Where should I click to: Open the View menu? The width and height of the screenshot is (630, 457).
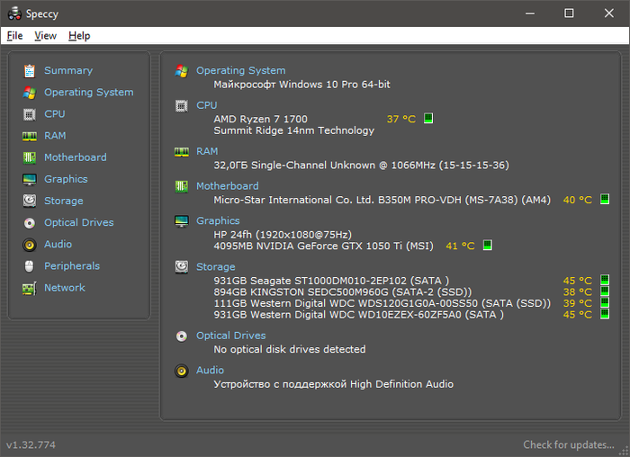45,36
